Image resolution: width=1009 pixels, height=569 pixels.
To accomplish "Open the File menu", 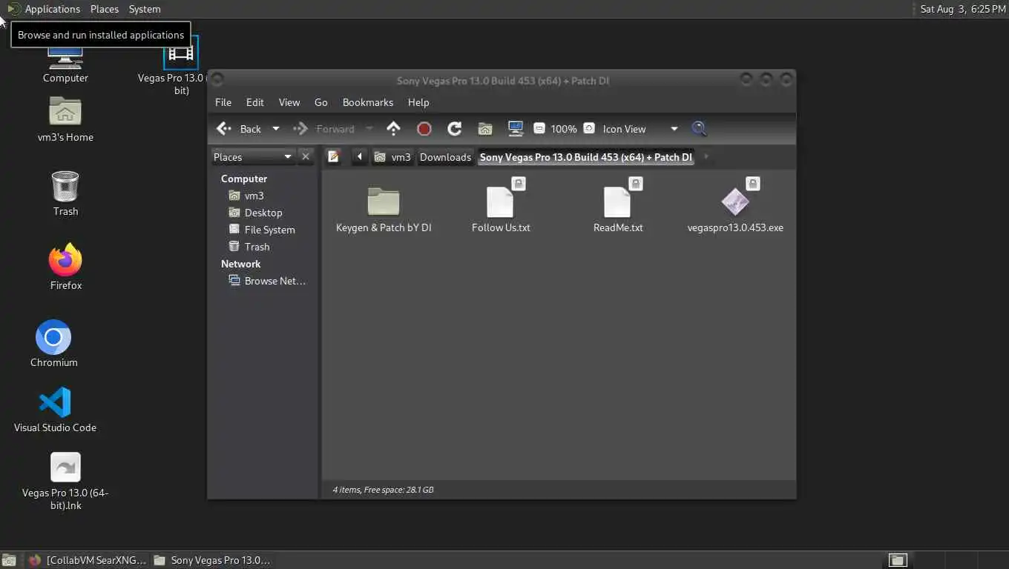I will coord(223,102).
